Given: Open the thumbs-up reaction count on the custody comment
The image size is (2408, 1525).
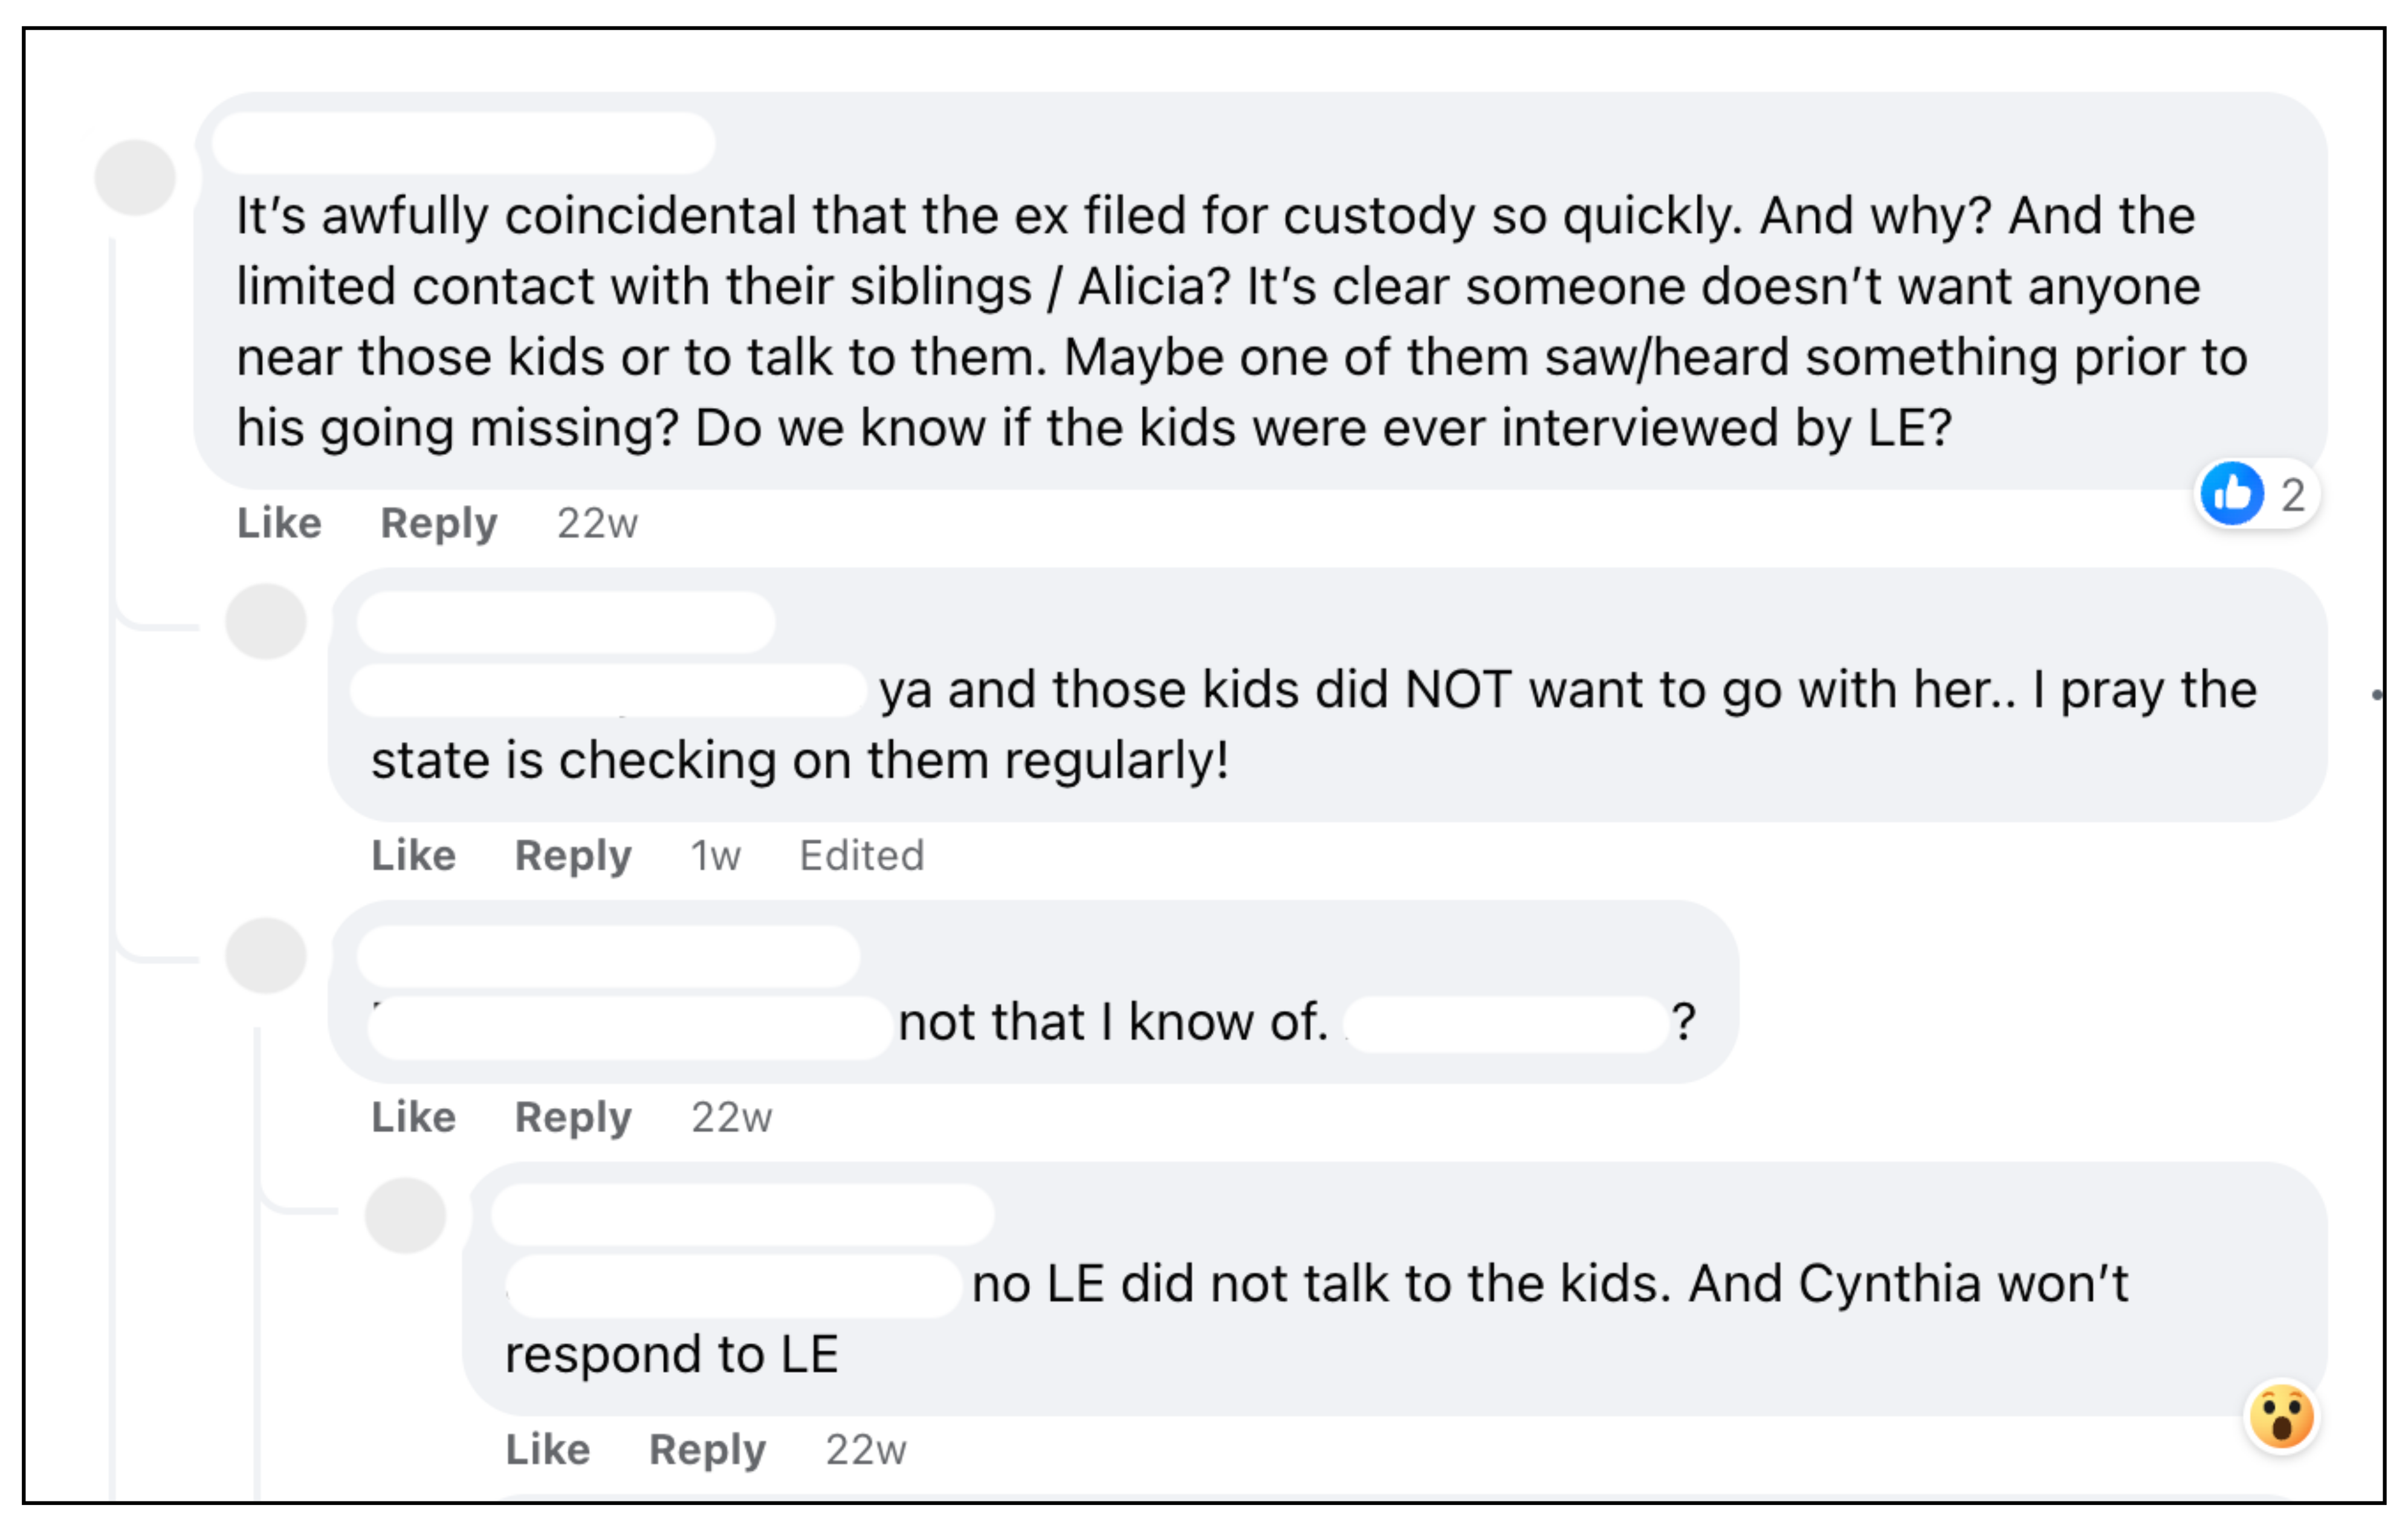Looking at the screenshot, I should click(2257, 494).
